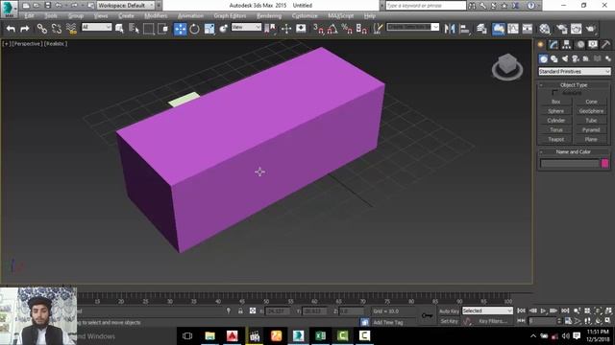The height and width of the screenshot is (345, 615).
Task: Open the Edit menu
Action: pos(29,16)
